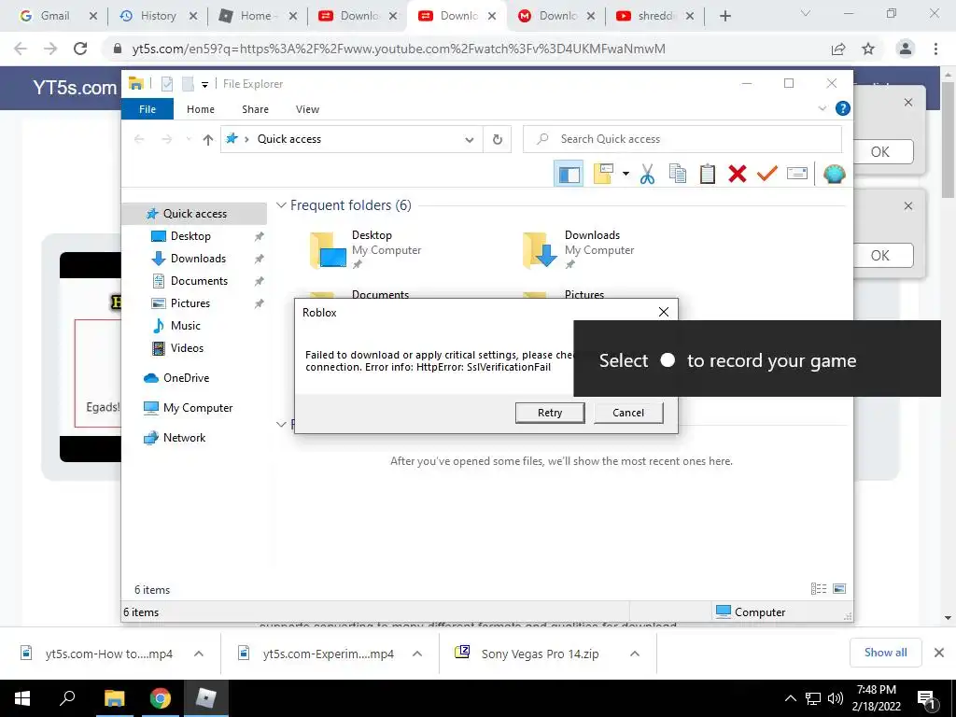Open options for yt5s.com-Experim mp4 download
Viewport: 956px width, 717px height.
[417, 654]
